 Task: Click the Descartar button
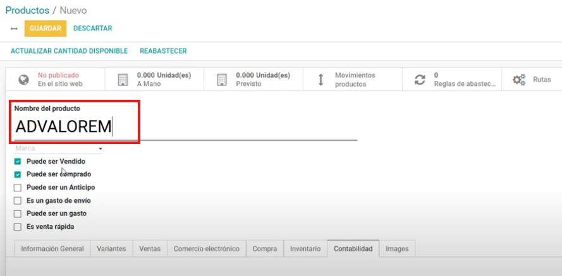[x=92, y=28]
